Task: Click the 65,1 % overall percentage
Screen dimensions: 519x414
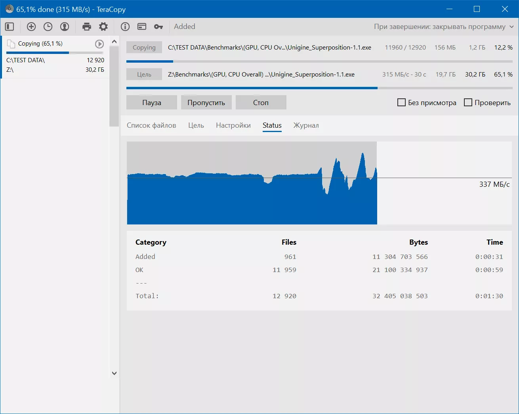Action: click(x=503, y=75)
